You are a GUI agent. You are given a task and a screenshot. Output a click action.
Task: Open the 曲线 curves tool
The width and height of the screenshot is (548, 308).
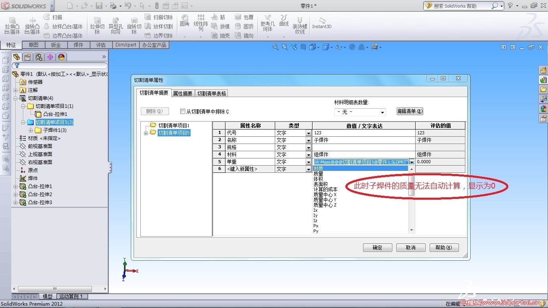coord(284,21)
